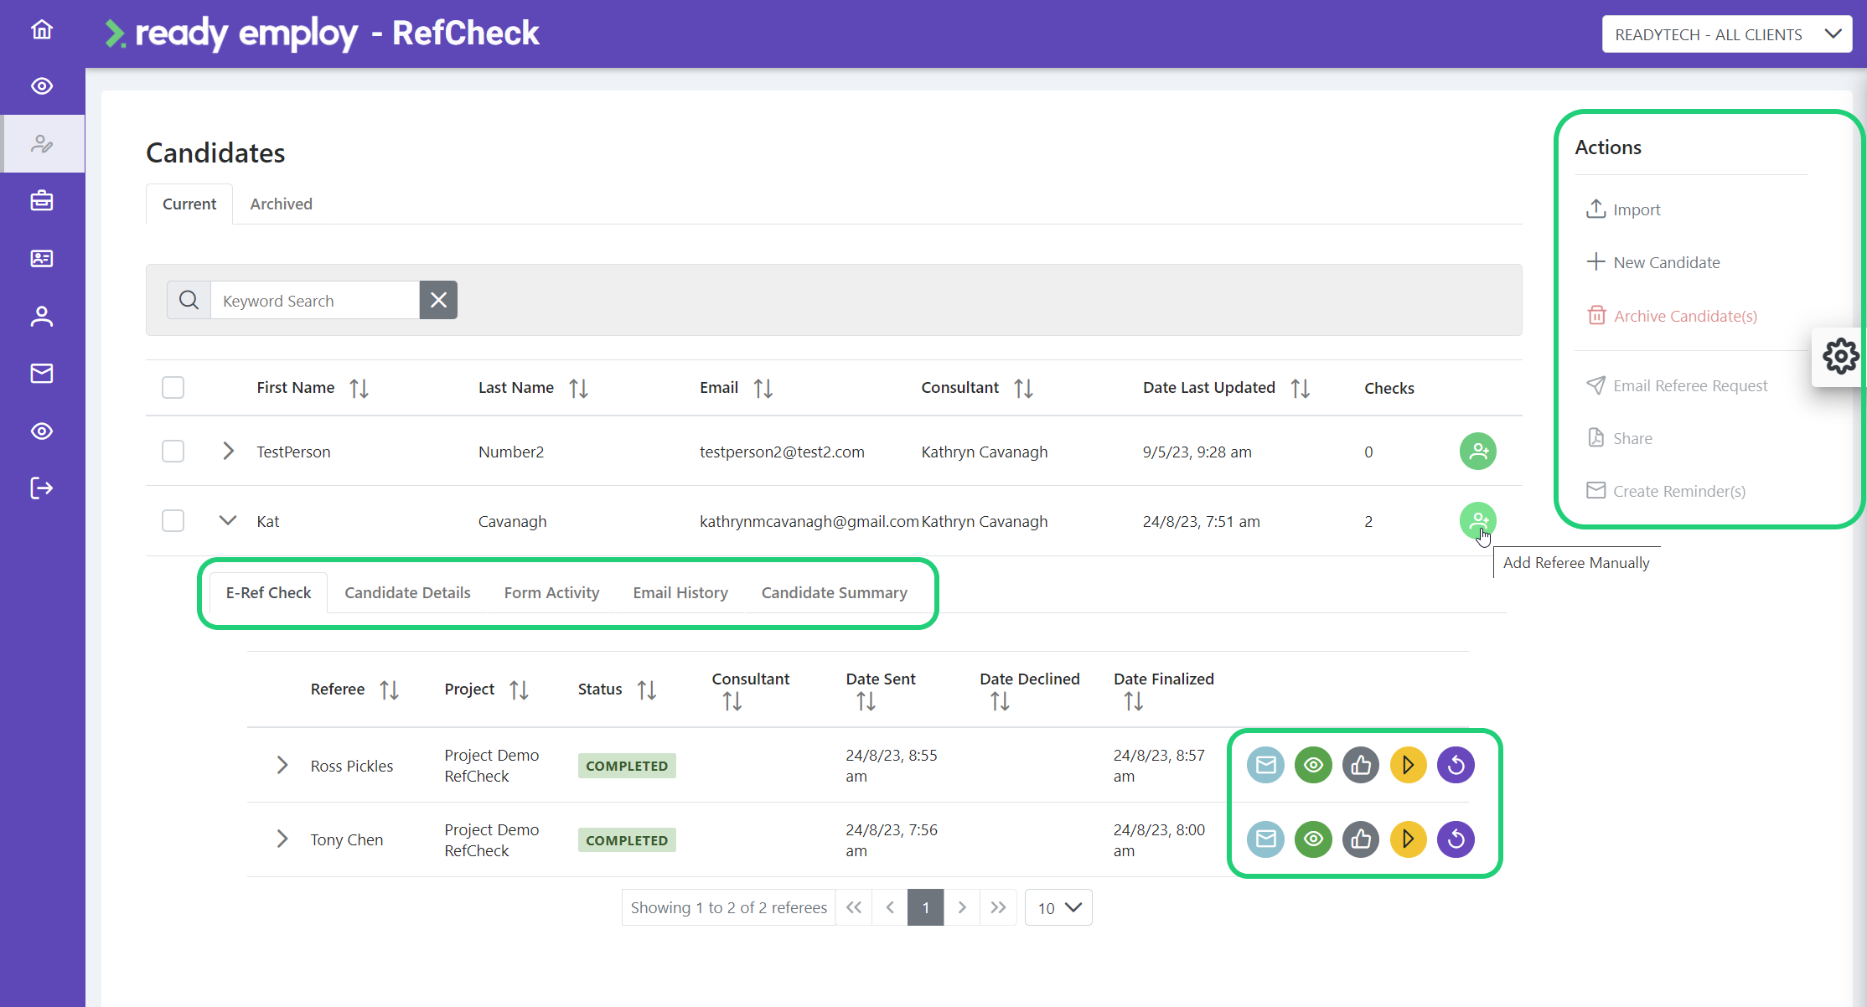The height and width of the screenshot is (1007, 1867).
Task: Open the envelope mail icon in the sidebar
Action: pyautogui.click(x=42, y=373)
